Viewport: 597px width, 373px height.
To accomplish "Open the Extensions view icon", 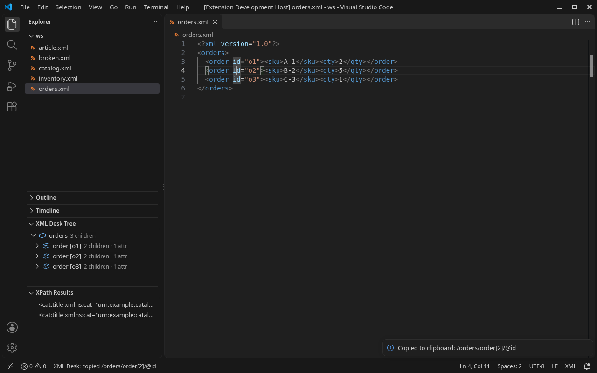I will [x=12, y=107].
